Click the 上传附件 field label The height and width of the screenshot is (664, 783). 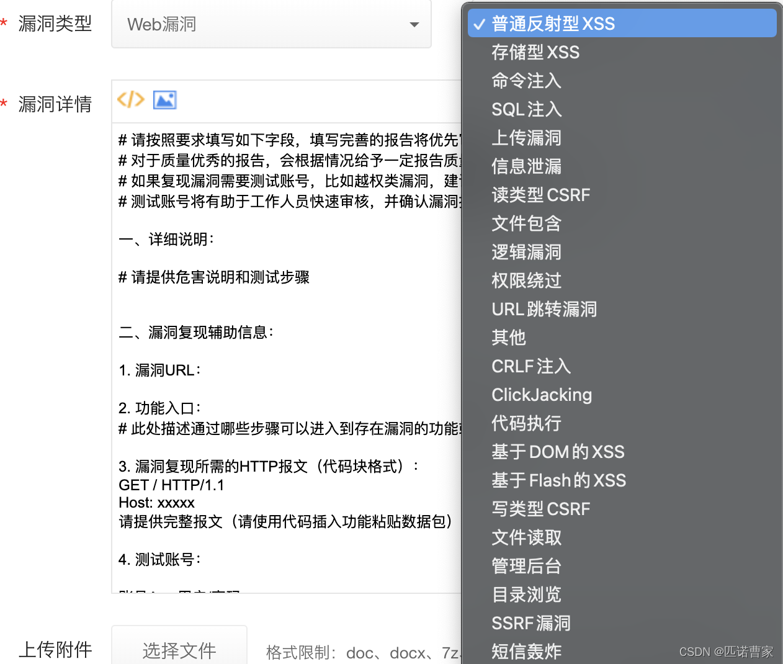tap(55, 650)
